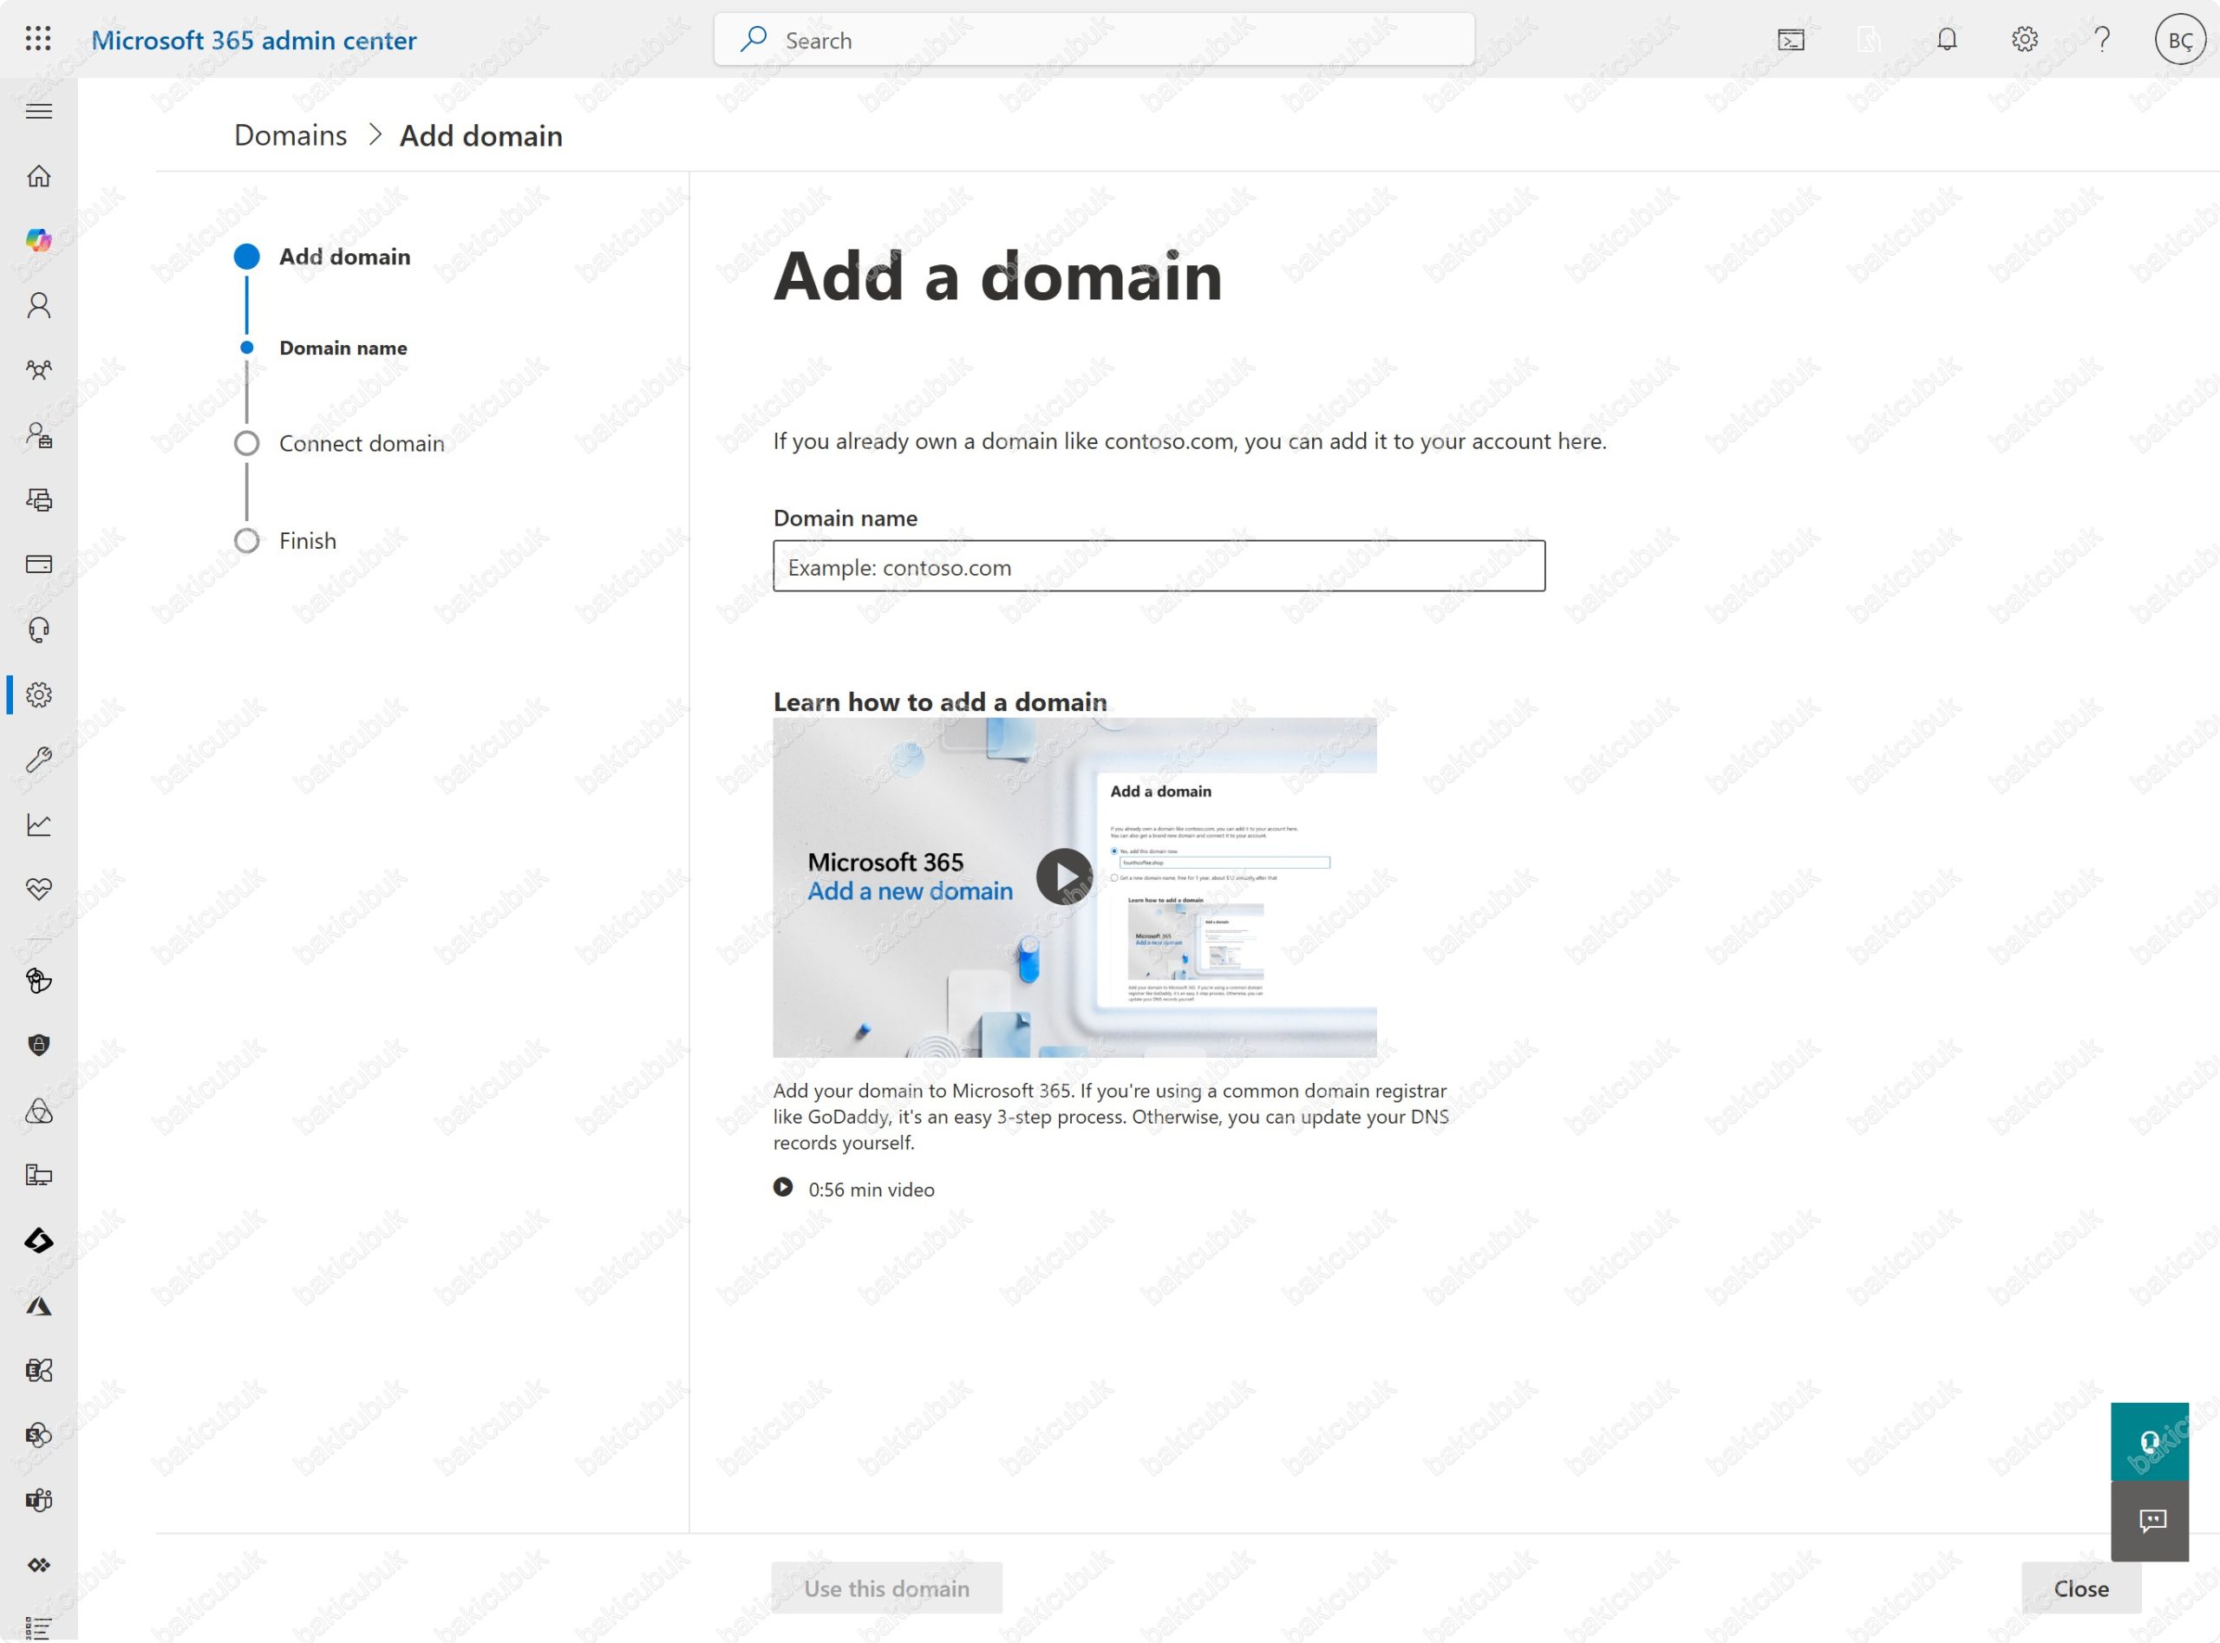
Task: Expand the navigation hamburger menu
Action: (x=39, y=111)
